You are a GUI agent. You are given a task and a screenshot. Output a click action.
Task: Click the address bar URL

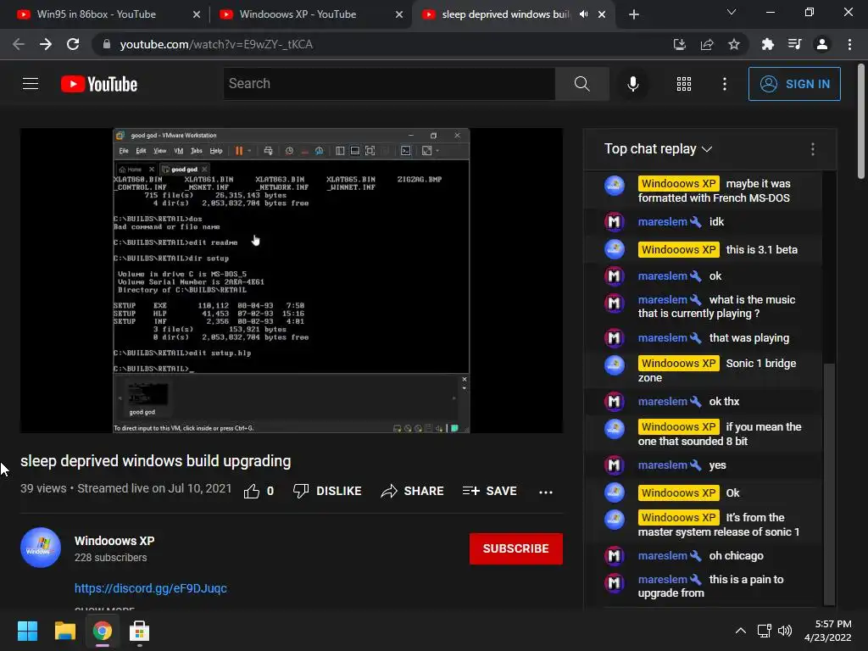pyautogui.click(x=216, y=44)
